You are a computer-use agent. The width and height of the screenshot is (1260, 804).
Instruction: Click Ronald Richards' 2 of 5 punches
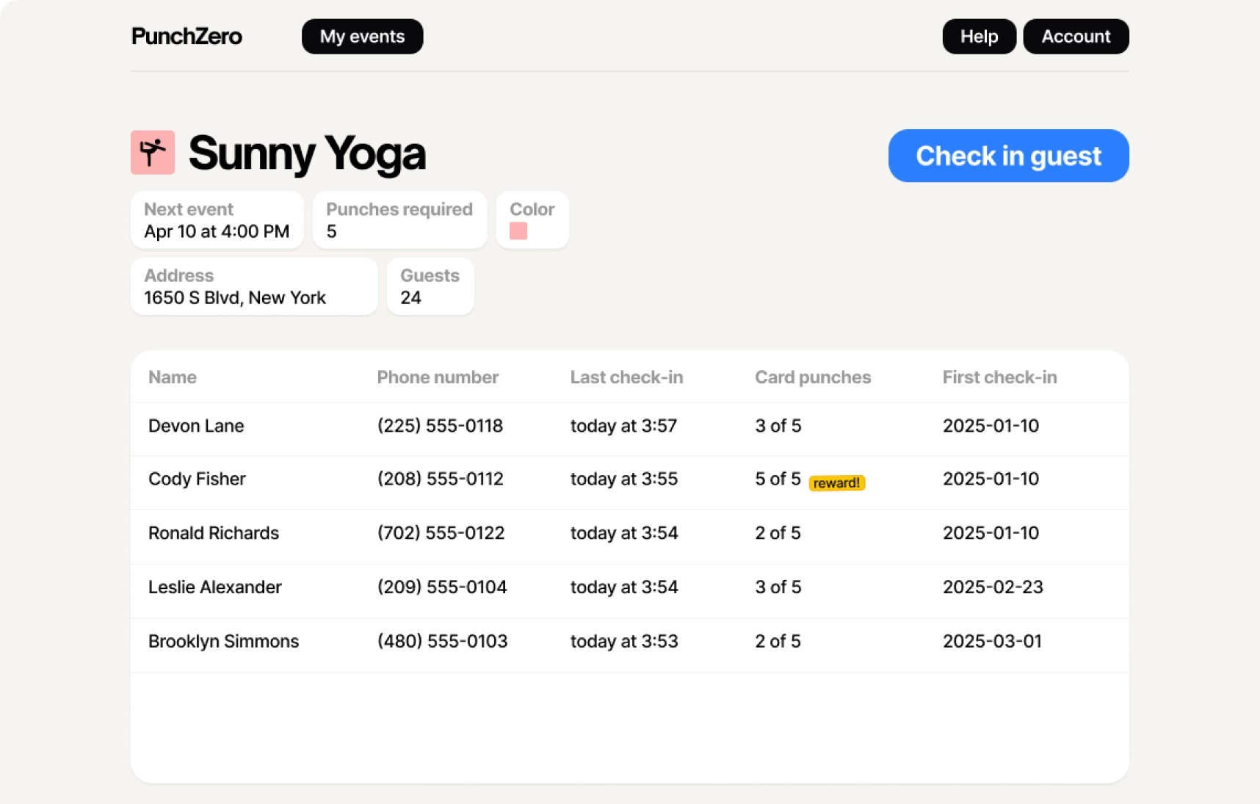(778, 533)
